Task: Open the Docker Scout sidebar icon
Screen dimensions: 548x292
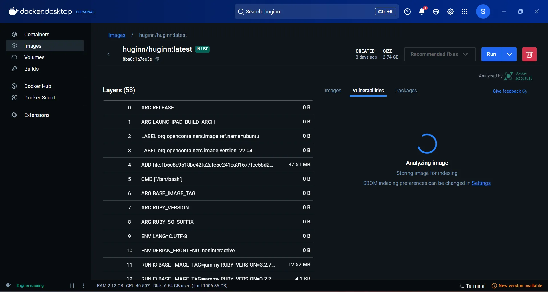Action: coord(14,97)
